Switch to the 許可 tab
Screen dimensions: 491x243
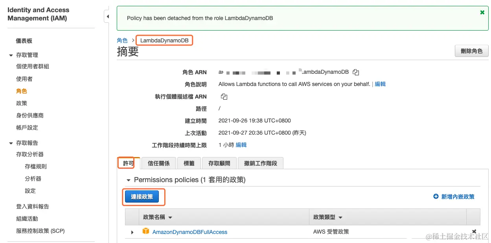tap(129, 163)
